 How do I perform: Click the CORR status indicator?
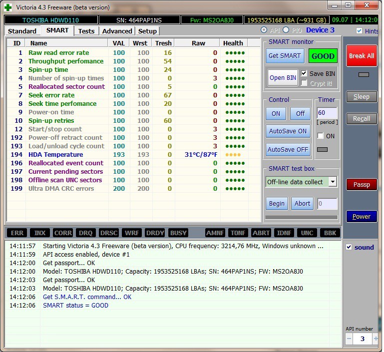coord(63,233)
